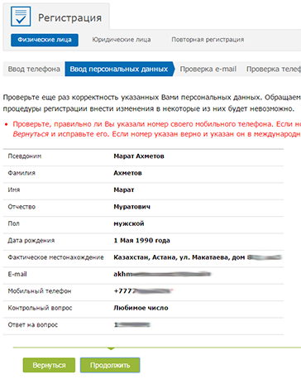
Task: Click the E-mail field label
Action: click(17, 274)
